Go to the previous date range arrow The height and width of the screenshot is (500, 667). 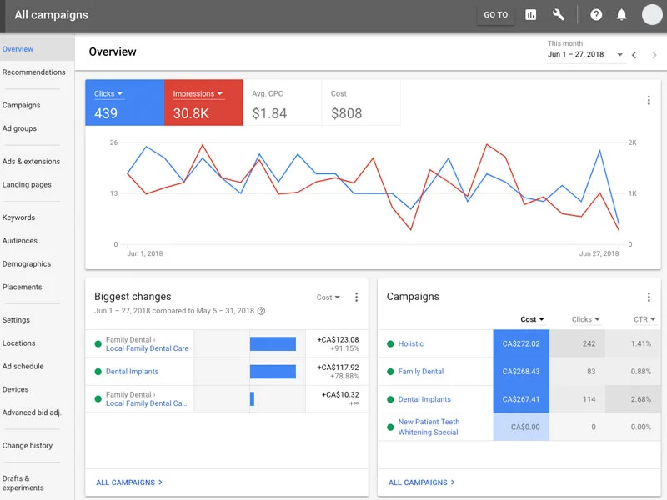[x=634, y=55]
